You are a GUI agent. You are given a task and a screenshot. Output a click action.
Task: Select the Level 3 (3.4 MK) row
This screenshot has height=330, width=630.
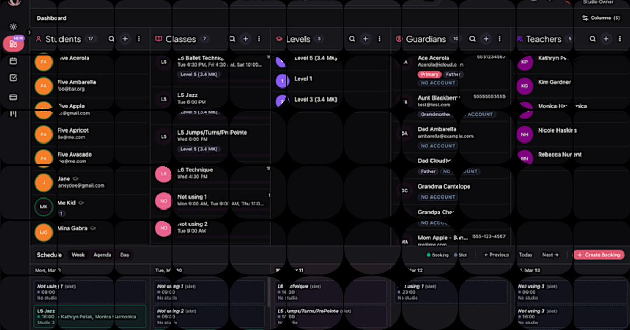331,100
